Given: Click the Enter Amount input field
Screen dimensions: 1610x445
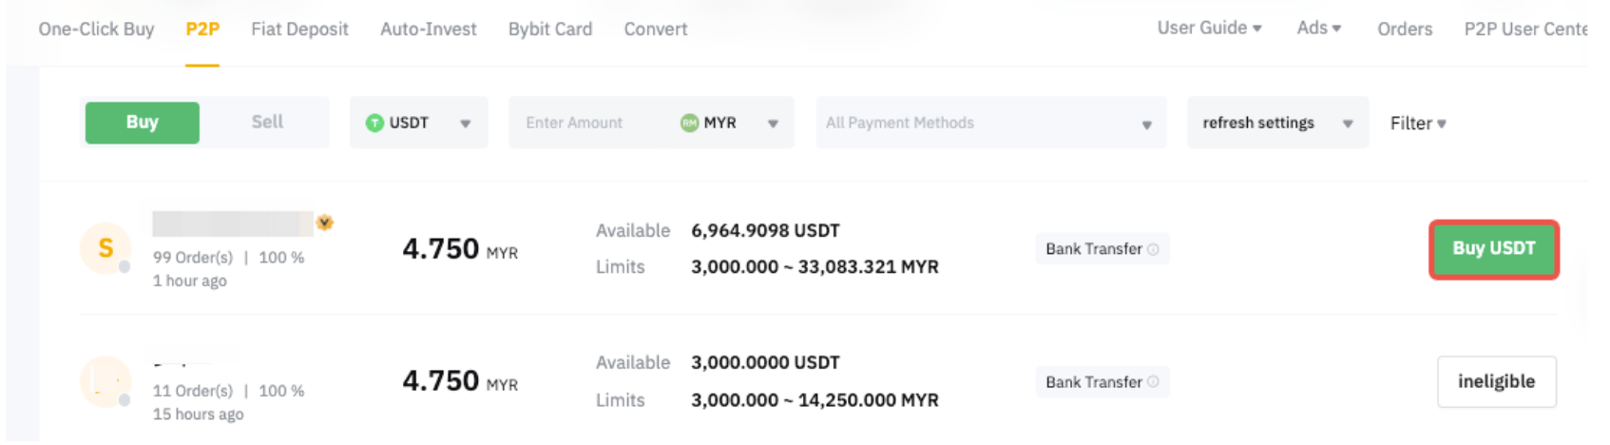Looking at the screenshot, I should tap(589, 123).
